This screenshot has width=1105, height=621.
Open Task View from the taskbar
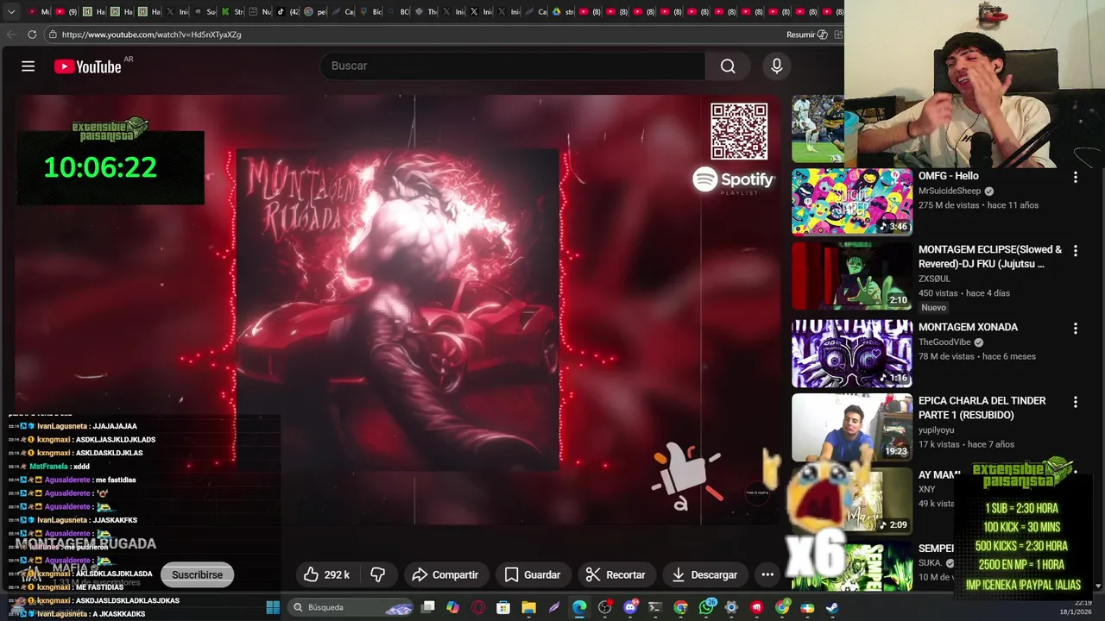427,607
